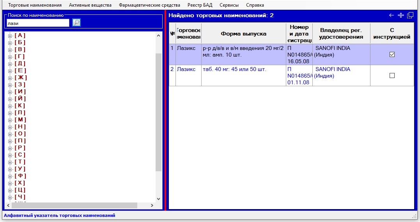Image resolution: width=420 pixels, height=222 pixels.
Task: Click the back arrow icon
Action: click(392, 15)
